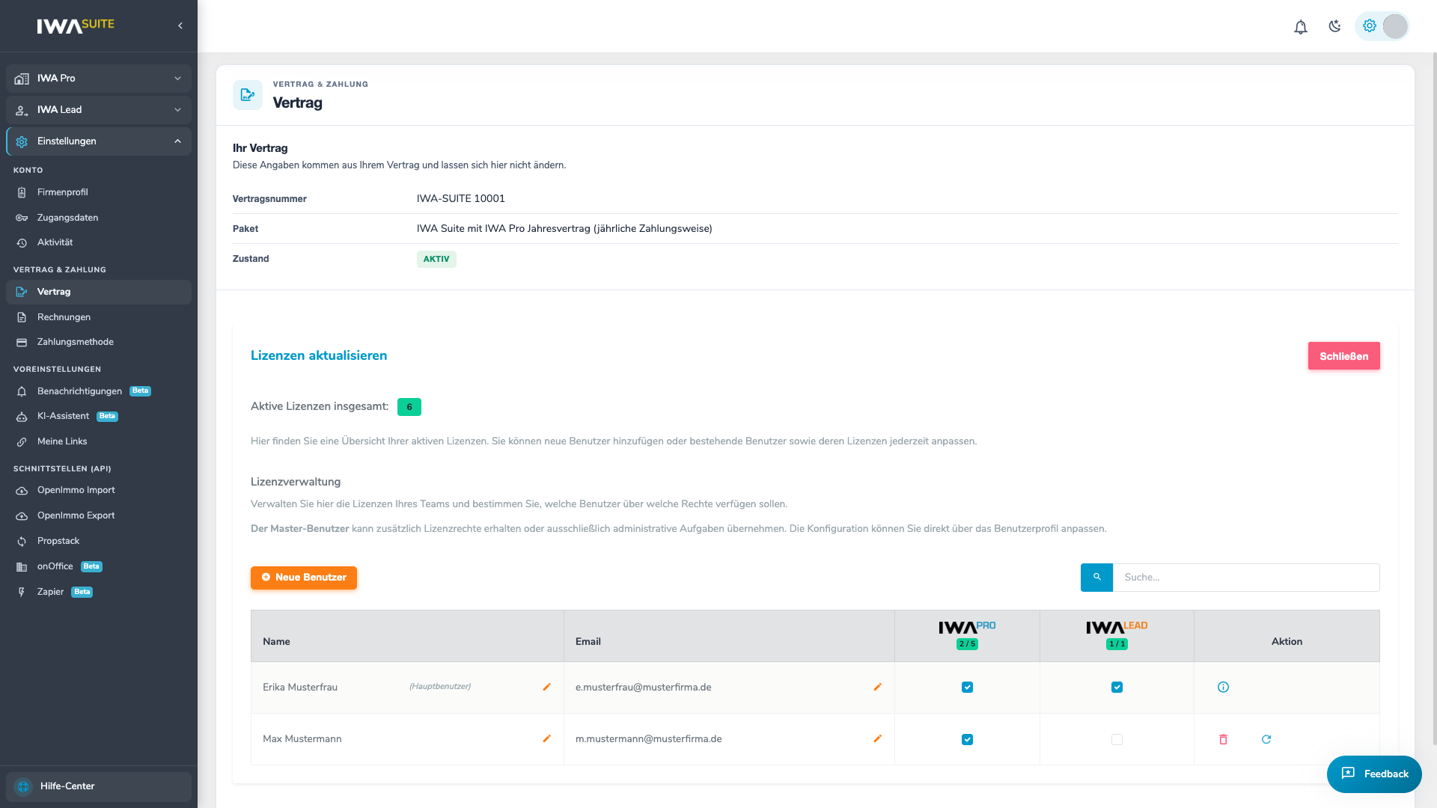Open OpenImmo Import in the sidebar

click(99, 490)
